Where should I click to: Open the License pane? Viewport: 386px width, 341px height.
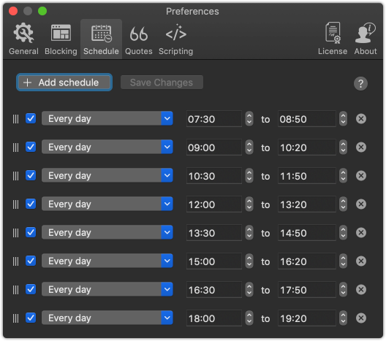coord(333,39)
